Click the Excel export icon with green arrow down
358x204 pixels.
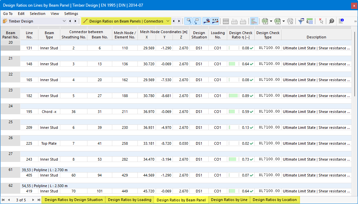pyautogui.click(x=265, y=21)
